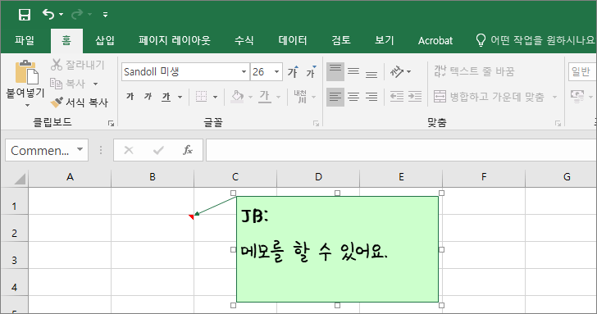This screenshot has height=314, width=597.
Task: Click the Undo arrow icon
Action: pyautogui.click(x=48, y=15)
